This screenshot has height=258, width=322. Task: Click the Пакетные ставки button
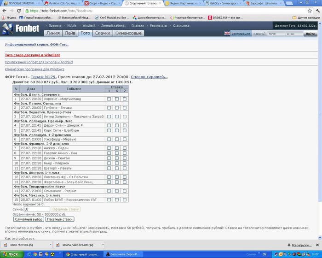(x=60, y=219)
